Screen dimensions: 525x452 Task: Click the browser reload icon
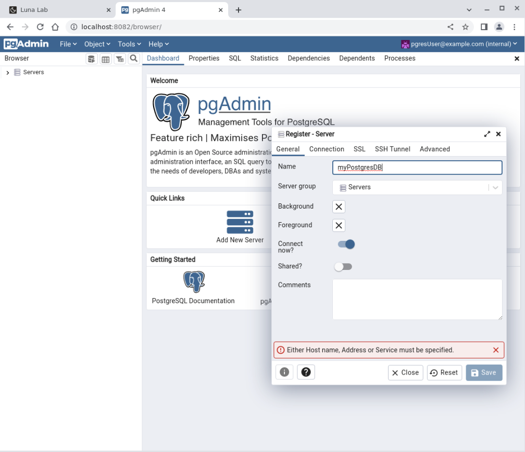(40, 27)
